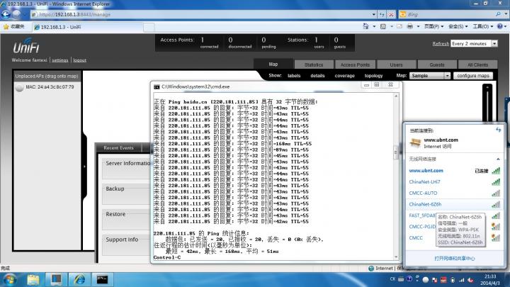Click the configure maps button
The image size is (510, 287).
click(473, 76)
